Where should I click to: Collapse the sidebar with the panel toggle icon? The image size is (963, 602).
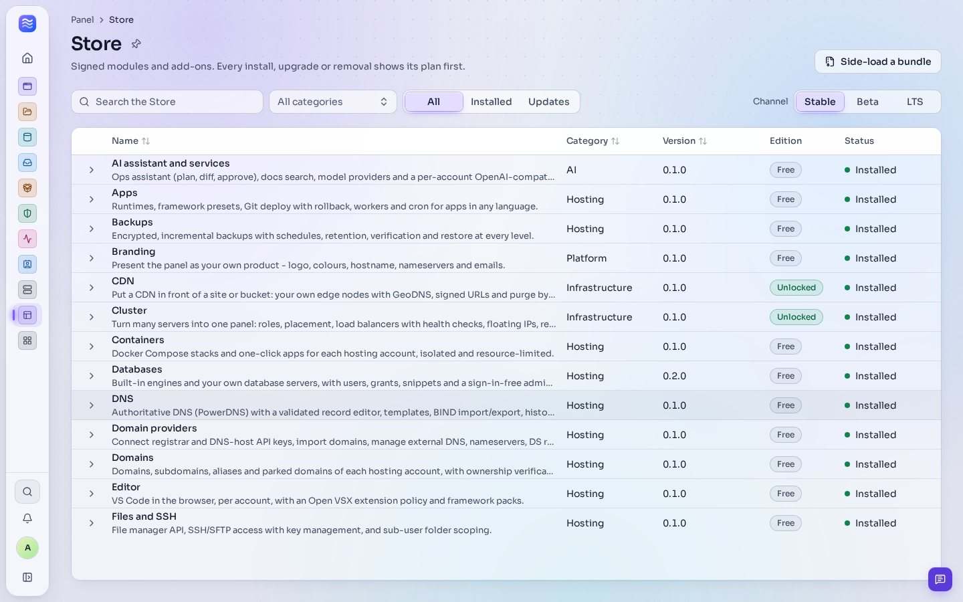(27, 577)
